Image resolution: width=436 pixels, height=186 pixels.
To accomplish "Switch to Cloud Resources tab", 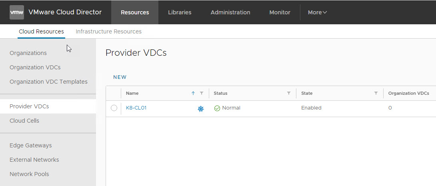I will click(41, 31).
